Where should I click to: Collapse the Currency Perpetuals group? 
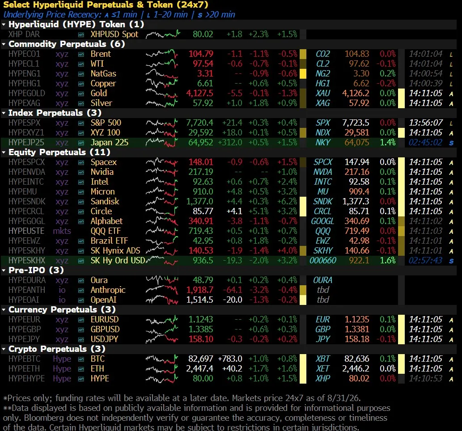(4, 310)
